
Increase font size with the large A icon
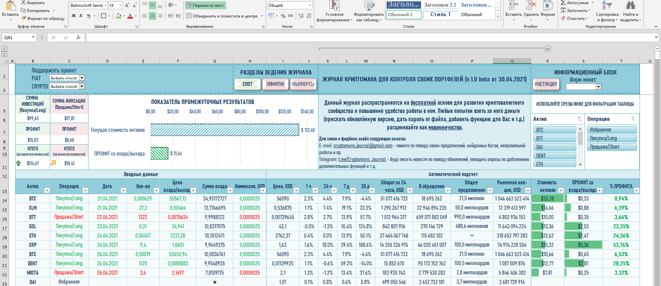point(127,5)
